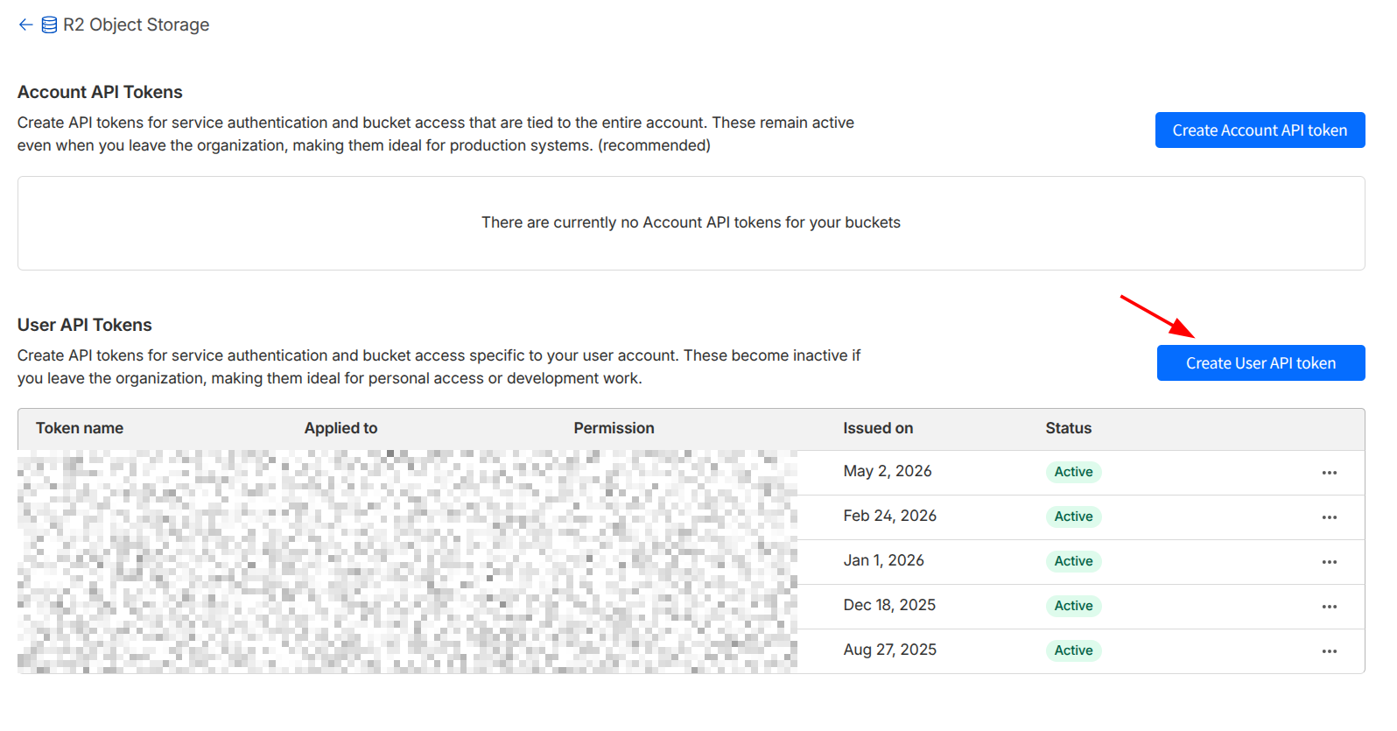Click the Token name column header
1397x731 pixels.
(x=80, y=428)
